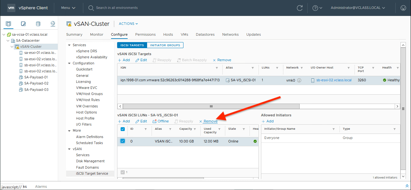Remove the selected iSCSI target
Image resolution: width=411 pixels, height=190 pixels.
(222, 60)
